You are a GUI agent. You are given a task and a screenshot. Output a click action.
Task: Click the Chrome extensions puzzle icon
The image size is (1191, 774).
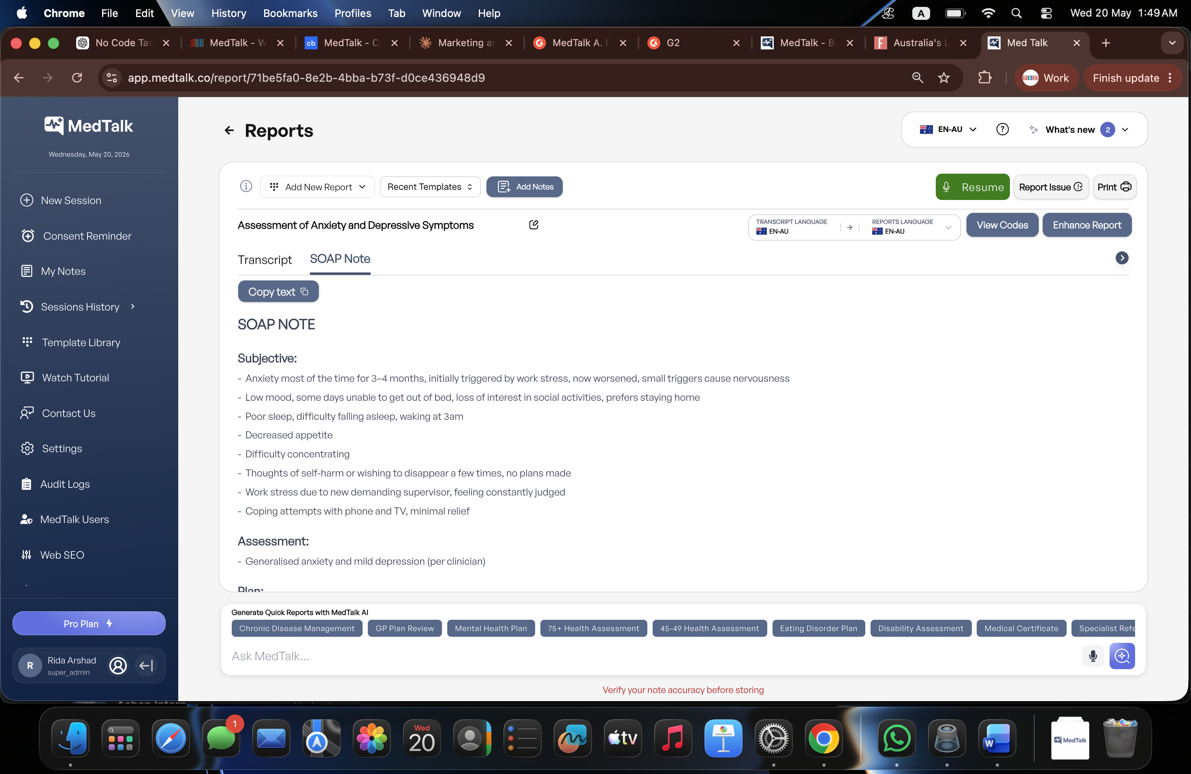(984, 77)
